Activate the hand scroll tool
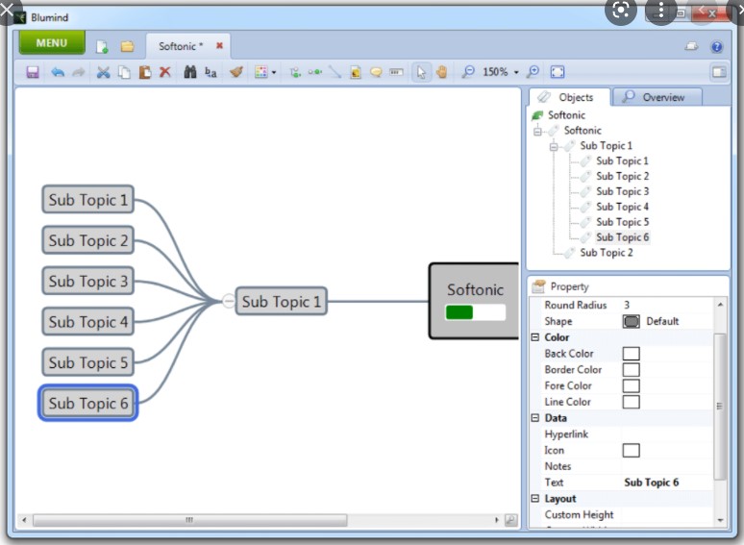744x545 pixels. coord(442,72)
